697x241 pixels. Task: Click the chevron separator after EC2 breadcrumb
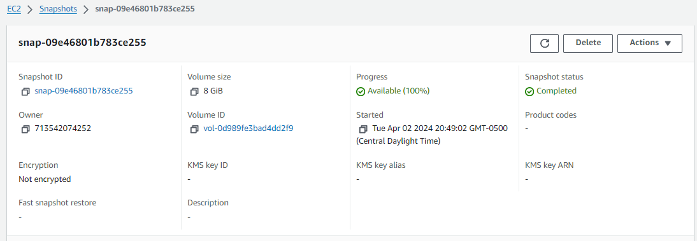(x=30, y=9)
